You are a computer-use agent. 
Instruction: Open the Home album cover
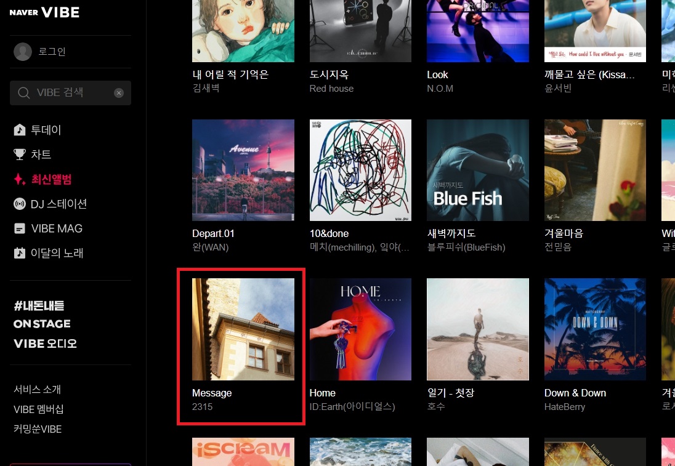coord(361,329)
